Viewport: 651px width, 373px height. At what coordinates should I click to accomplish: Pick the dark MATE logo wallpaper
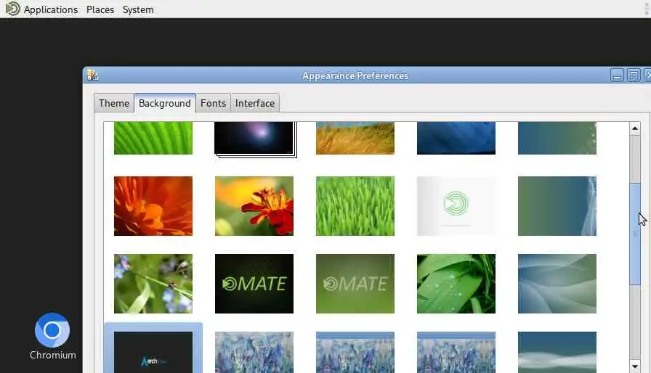point(254,284)
